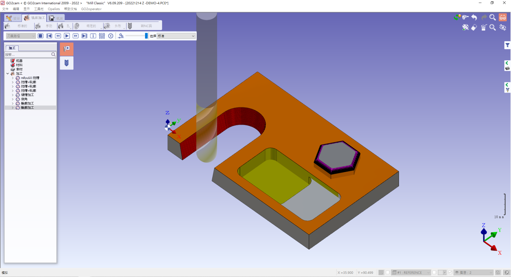
Task: Click the undo arrow icon
Action: pos(474,17)
